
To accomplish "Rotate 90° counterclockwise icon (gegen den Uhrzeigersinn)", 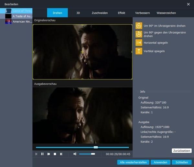I will pos(139,34).
